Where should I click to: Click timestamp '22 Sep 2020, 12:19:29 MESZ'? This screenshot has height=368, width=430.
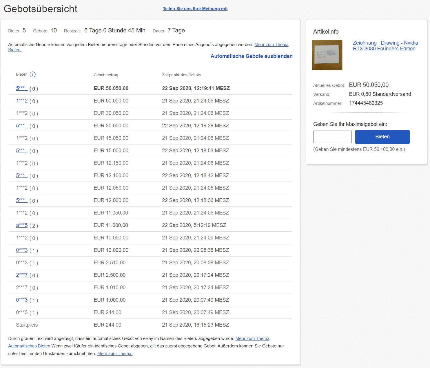coord(196,126)
